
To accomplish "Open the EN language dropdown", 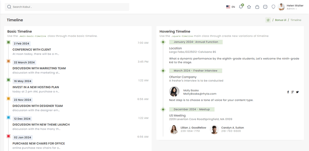I will [x=230, y=7].
